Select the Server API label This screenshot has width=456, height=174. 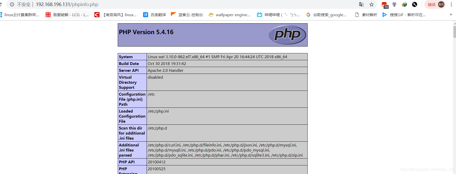(x=129, y=71)
